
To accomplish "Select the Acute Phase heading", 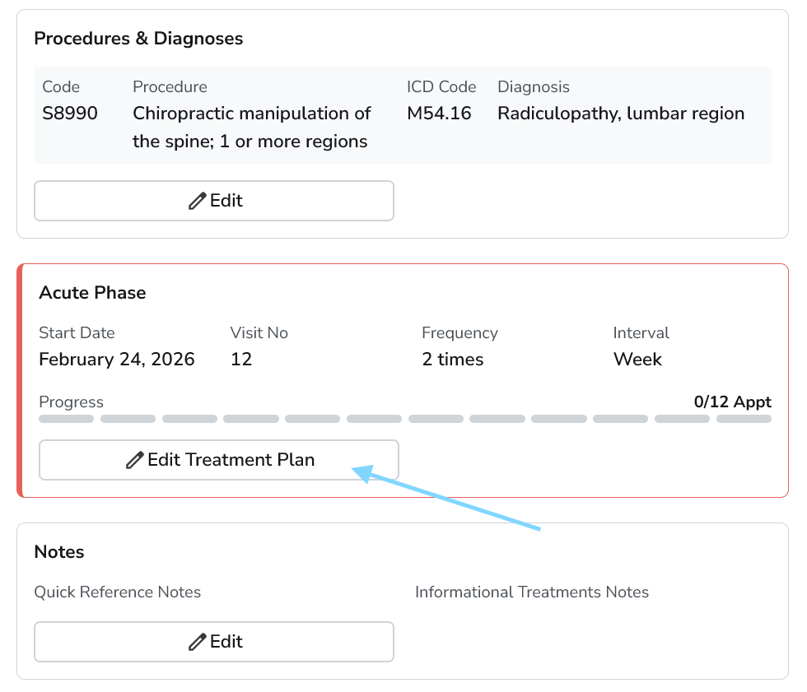I will point(92,292).
